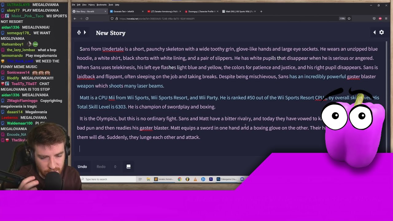Screen dimensions: 393x221
Task: Close the Doomguy Character Profile tab
Action: [x=218, y=11]
